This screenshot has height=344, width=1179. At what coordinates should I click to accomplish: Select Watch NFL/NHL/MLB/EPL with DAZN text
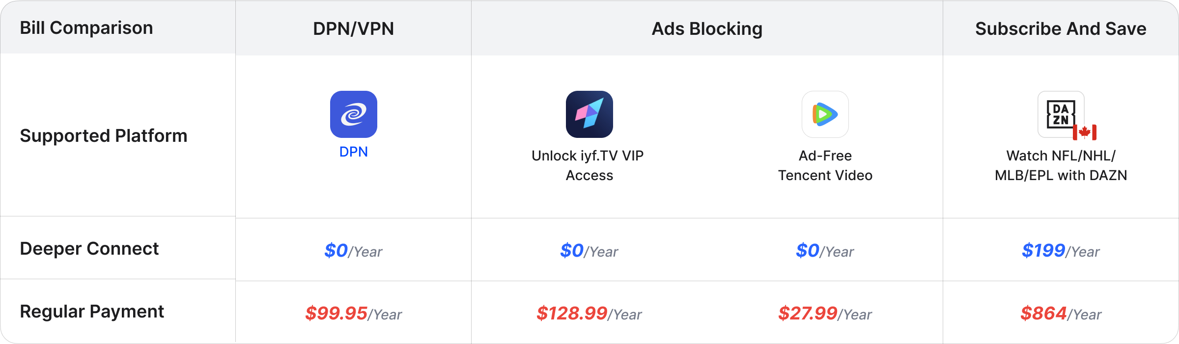tap(1061, 165)
